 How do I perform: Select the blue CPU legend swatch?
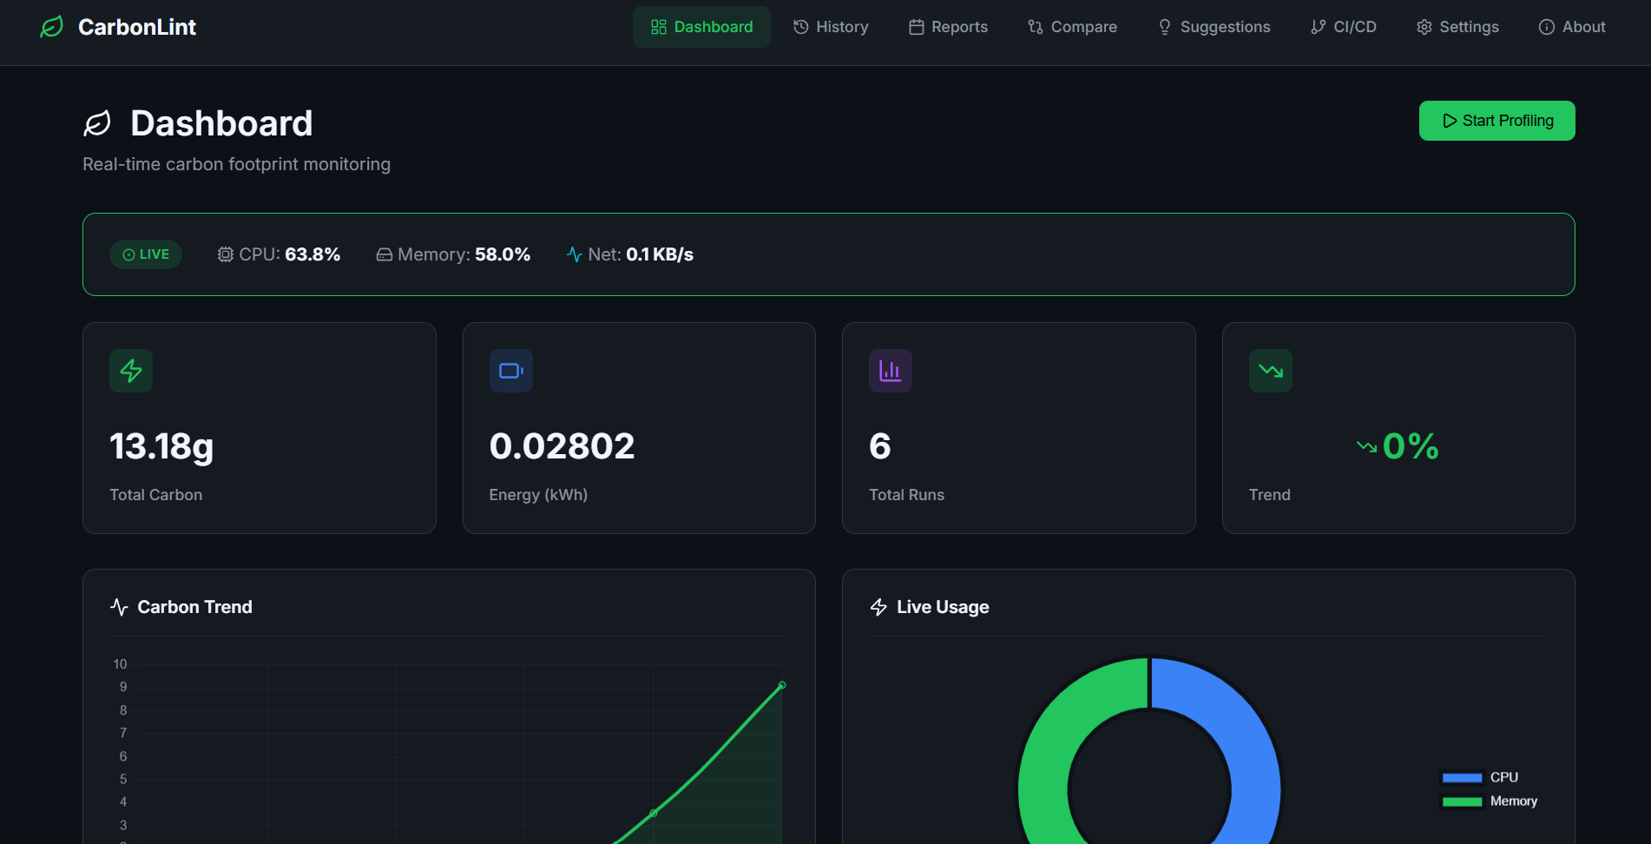(1462, 776)
